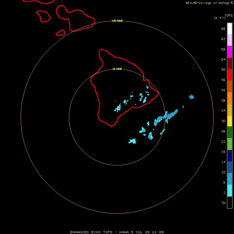Click the small oval island outline at top left
The height and width of the screenshot is (234, 234).
[x=43, y=16]
